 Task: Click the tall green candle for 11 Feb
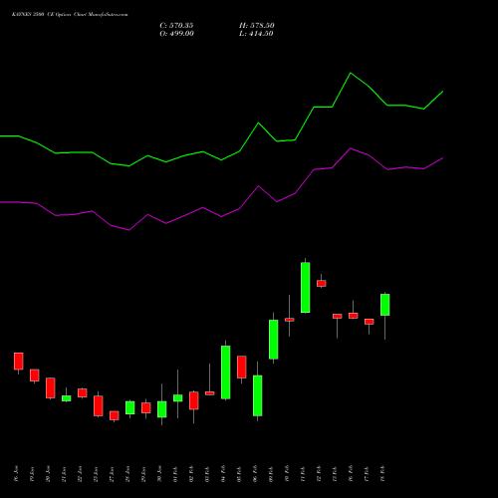click(x=306, y=288)
